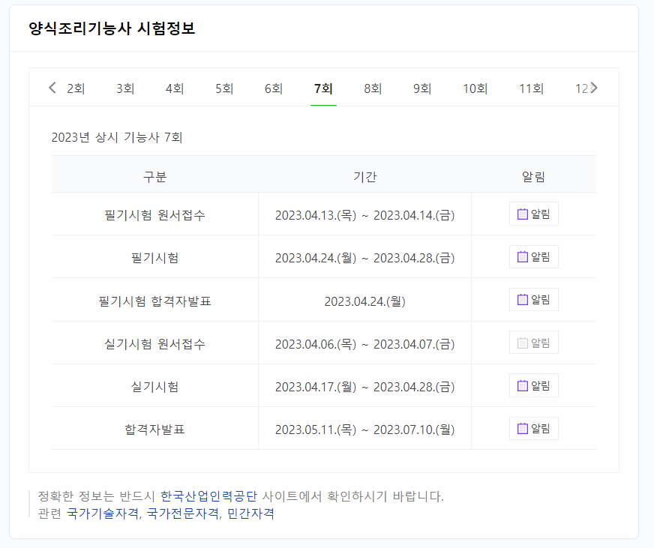The width and height of the screenshot is (654, 548).
Task: Click the 알림 column header
Action: tap(533, 177)
